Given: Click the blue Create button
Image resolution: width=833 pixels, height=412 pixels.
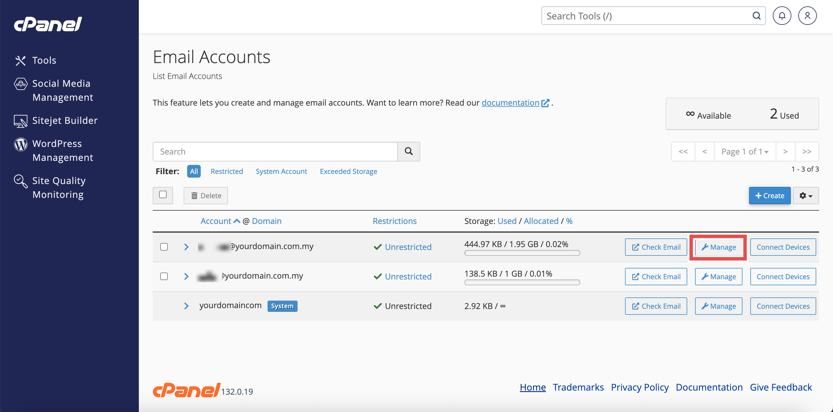Looking at the screenshot, I should [769, 196].
